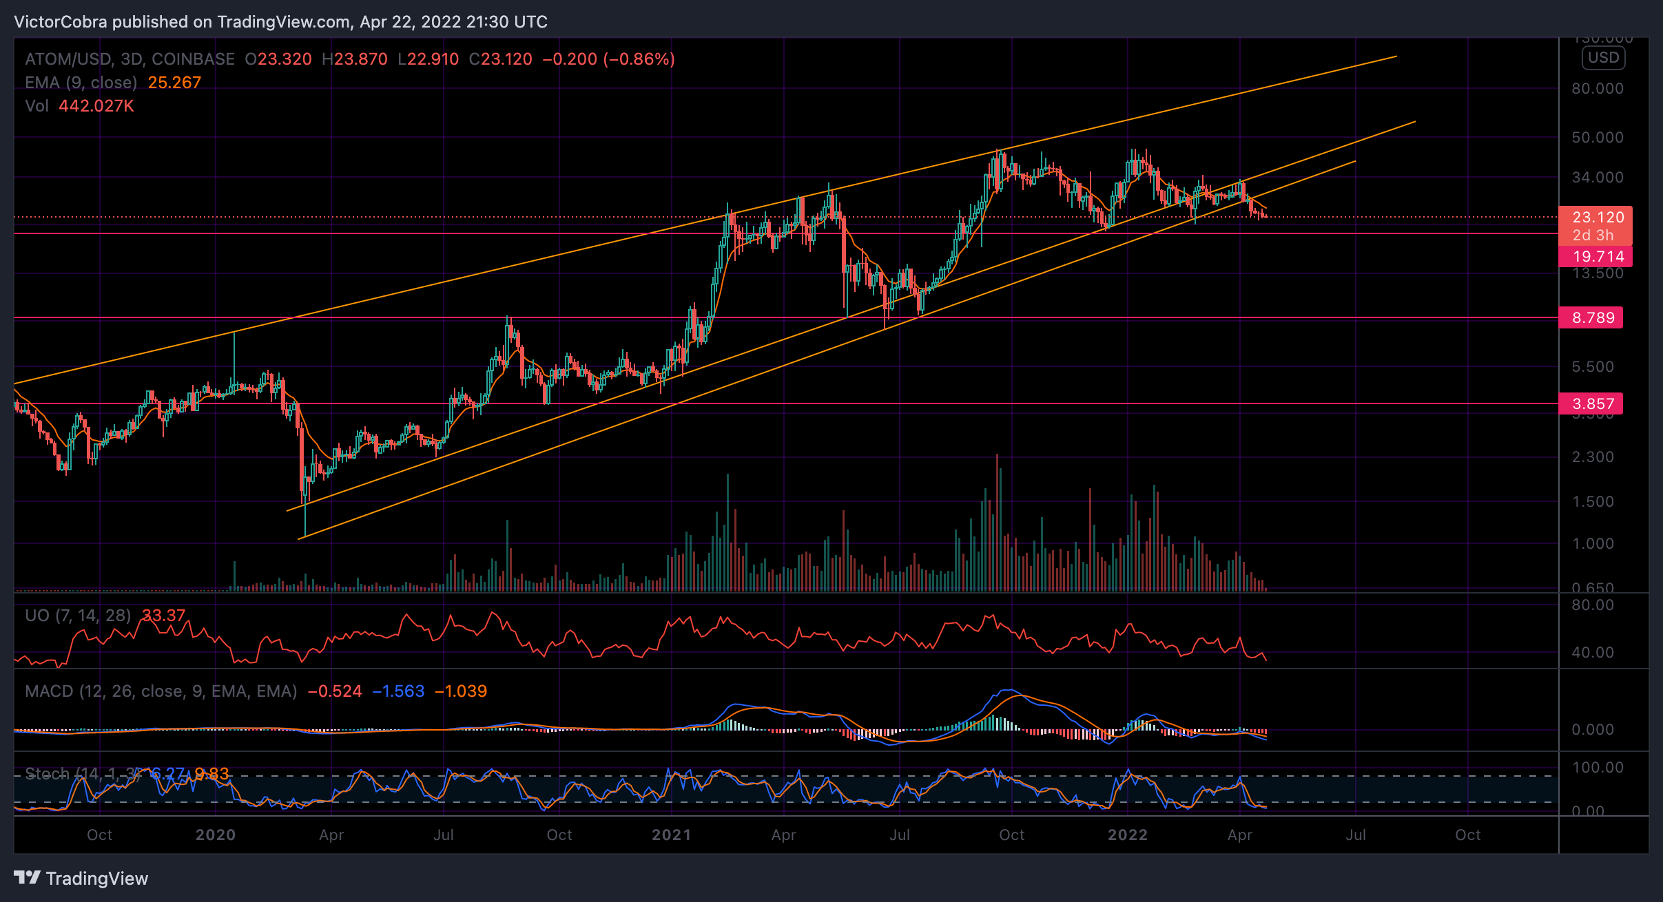Click the 50.000 price axis label
Viewport: 1663px width, 902px height.
1598,138
